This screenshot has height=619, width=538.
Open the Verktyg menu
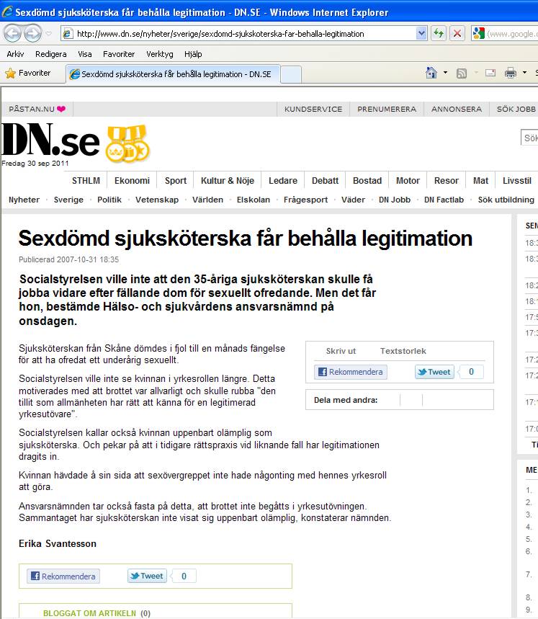pyautogui.click(x=160, y=54)
